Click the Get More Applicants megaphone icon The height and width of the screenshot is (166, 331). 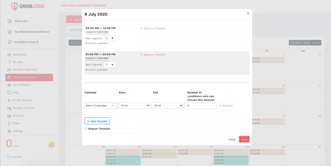9,70
